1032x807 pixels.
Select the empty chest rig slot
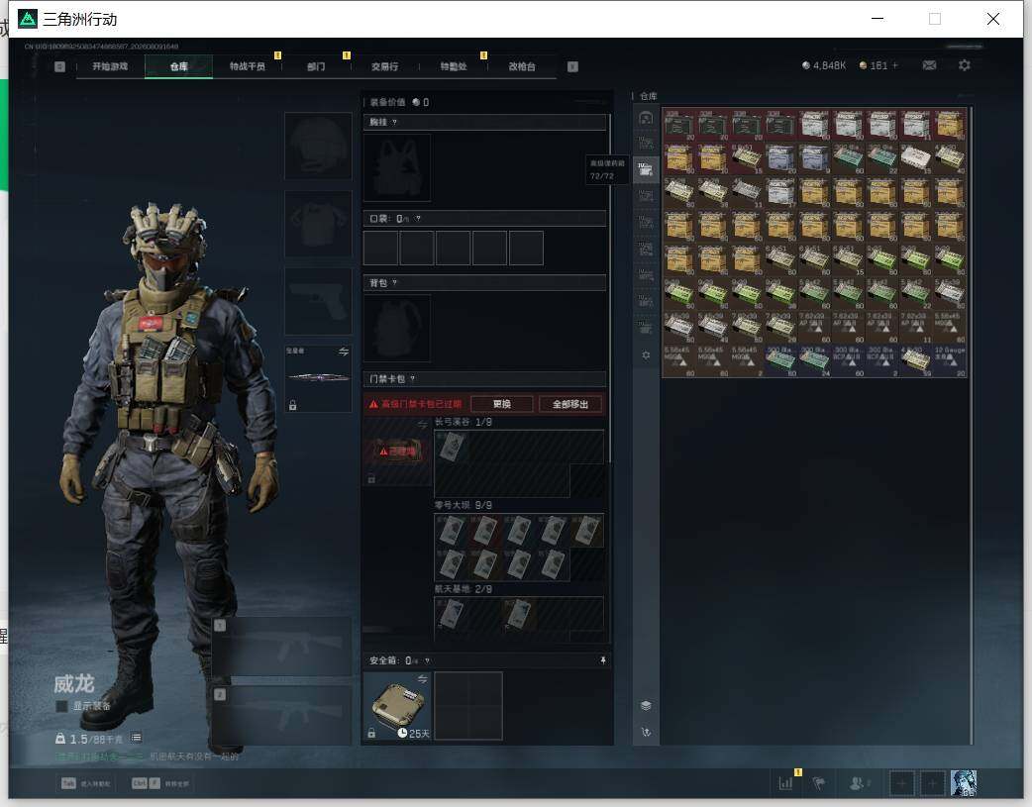coord(397,168)
